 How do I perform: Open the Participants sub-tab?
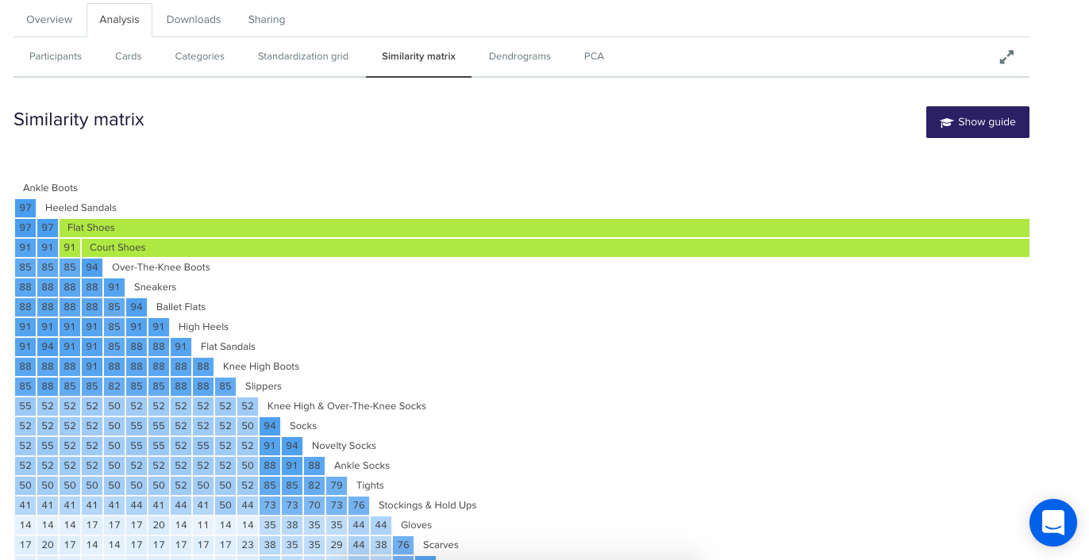[x=56, y=56]
